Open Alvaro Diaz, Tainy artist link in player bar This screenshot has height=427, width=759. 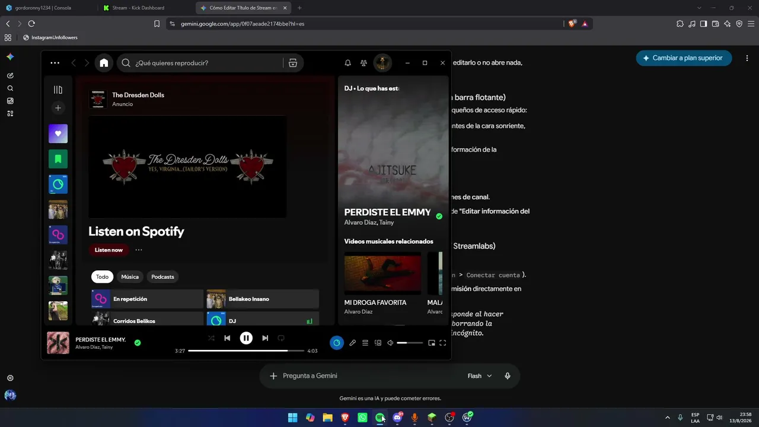(x=94, y=348)
